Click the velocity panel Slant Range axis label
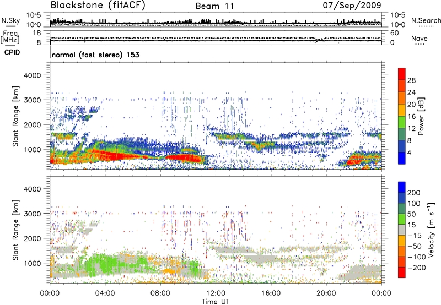Screen dimensions: 441x305 tap(15, 230)
